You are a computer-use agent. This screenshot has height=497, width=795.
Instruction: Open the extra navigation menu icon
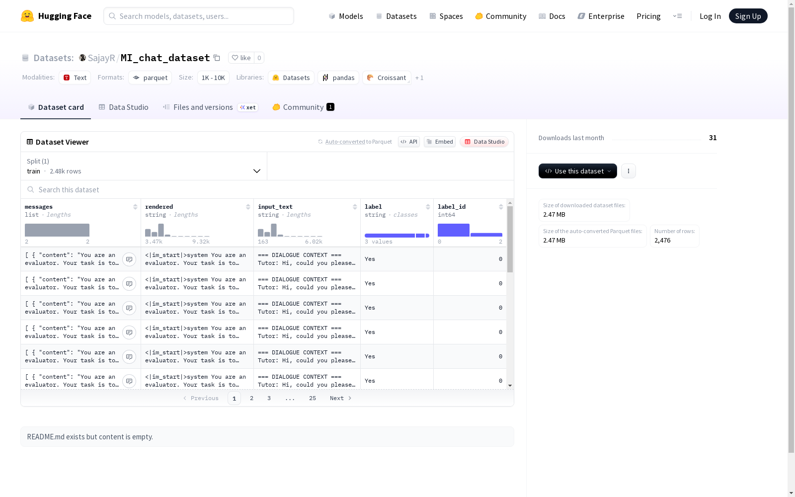click(x=677, y=16)
